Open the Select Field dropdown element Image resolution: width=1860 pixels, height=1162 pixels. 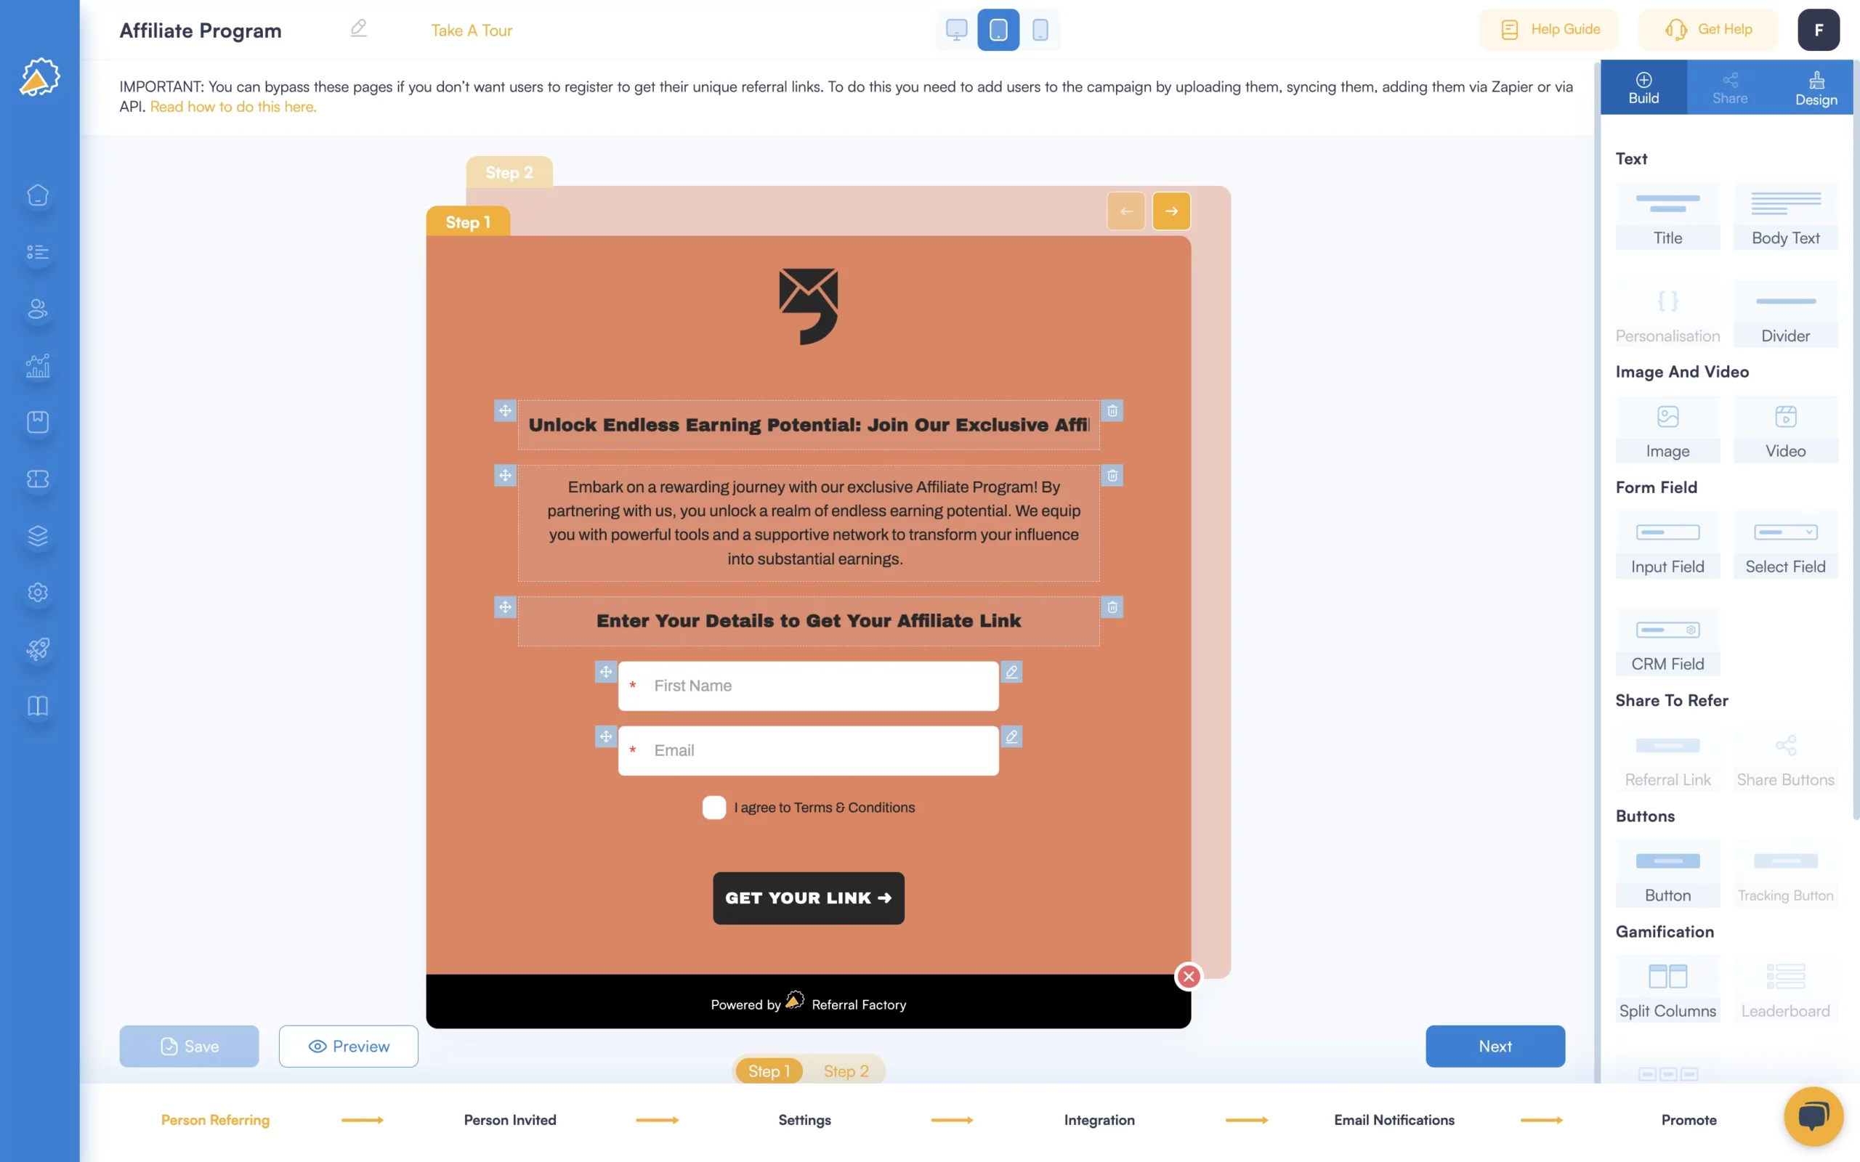pos(1785,545)
